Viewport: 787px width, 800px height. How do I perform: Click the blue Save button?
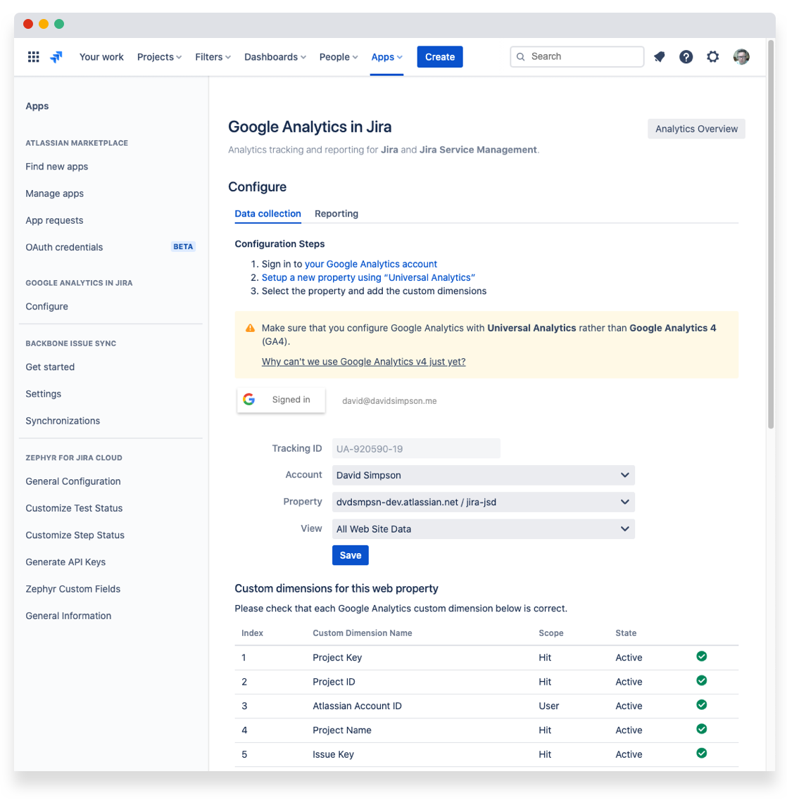coord(350,555)
